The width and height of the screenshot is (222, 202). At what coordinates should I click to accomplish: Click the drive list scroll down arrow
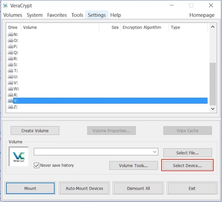(213, 109)
